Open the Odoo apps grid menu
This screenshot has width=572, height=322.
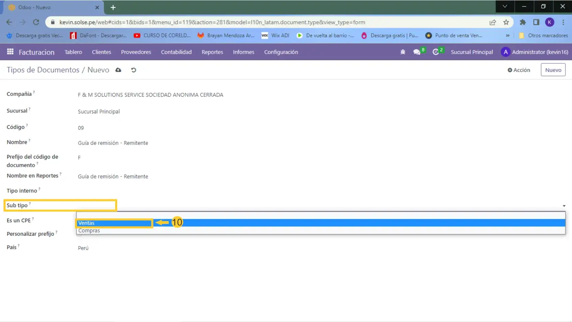point(10,52)
